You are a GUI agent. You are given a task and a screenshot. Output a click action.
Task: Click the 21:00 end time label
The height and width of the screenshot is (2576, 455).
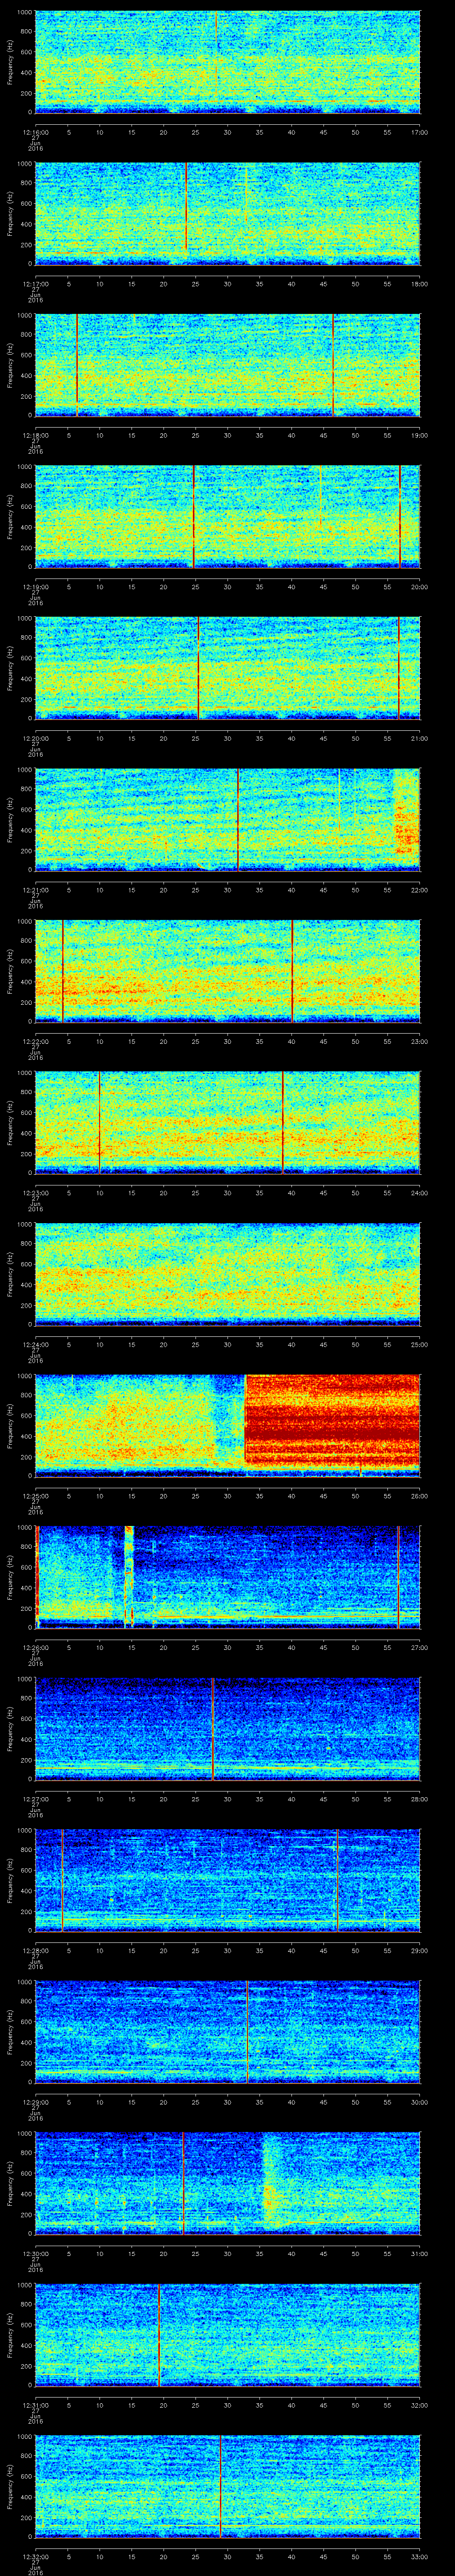(420, 738)
